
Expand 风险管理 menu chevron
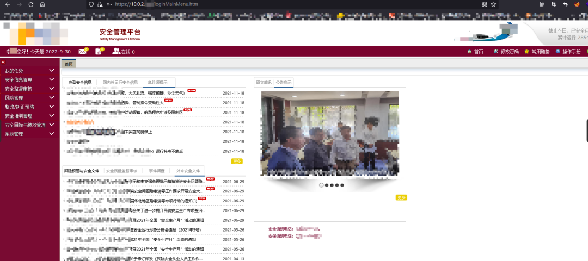[x=52, y=98]
